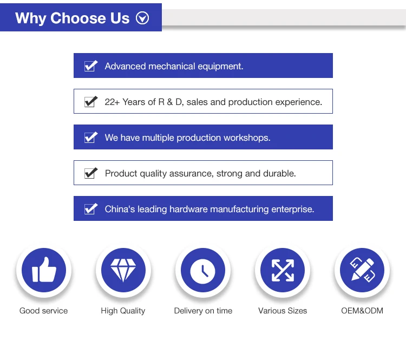406x347 pixels.
Task: Click the Good service label
Action: click(x=44, y=311)
